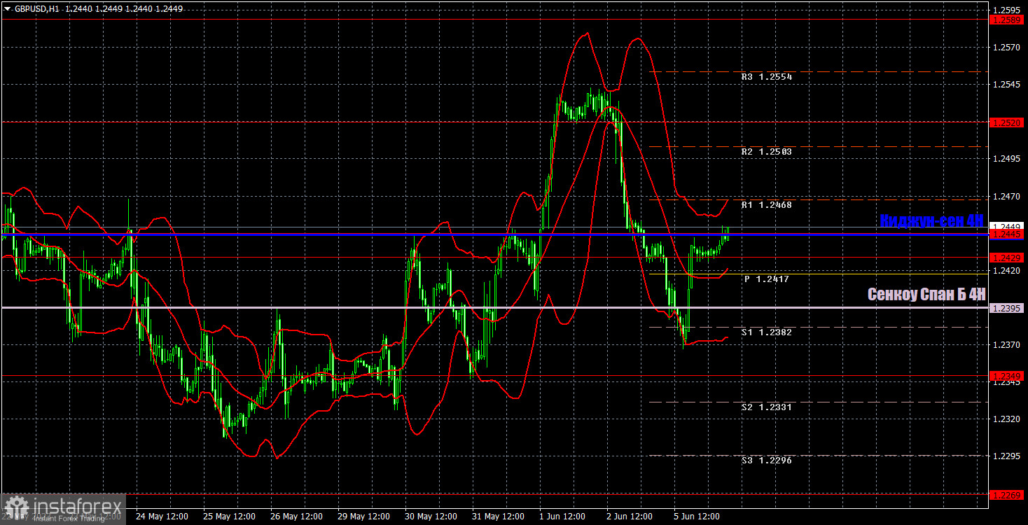Click the 1.2470 price scale value
This screenshot has height=525, width=1028.
1006,197
